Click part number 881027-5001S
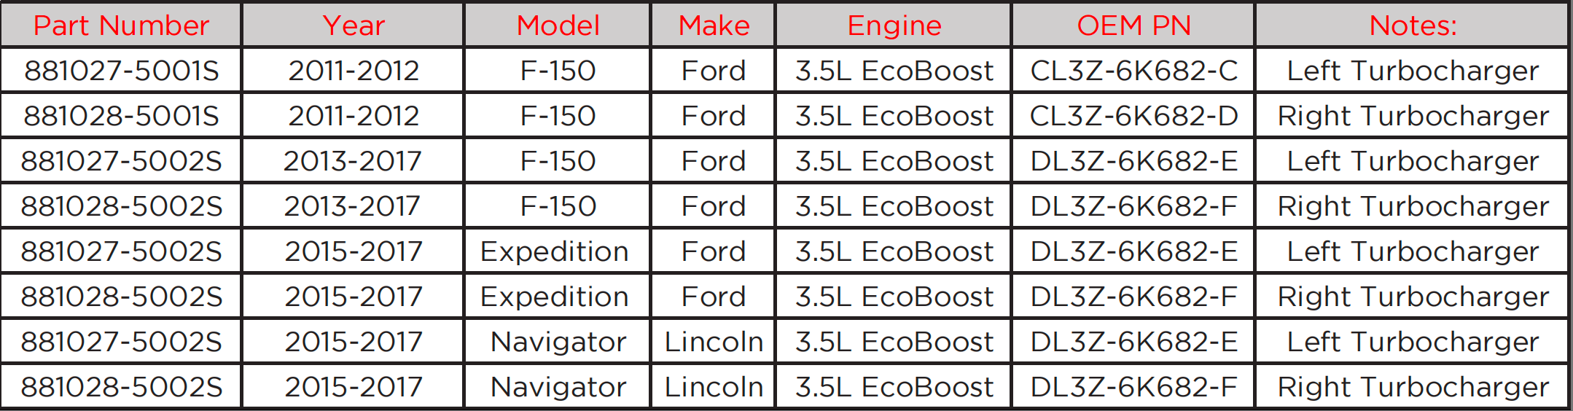The height and width of the screenshot is (411, 1573). 121,71
